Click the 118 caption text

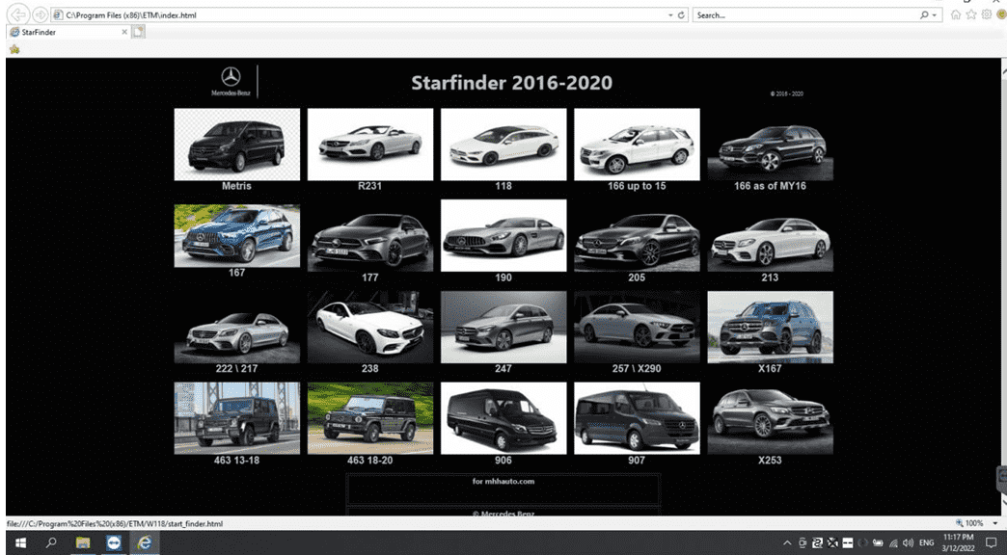point(503,186)
